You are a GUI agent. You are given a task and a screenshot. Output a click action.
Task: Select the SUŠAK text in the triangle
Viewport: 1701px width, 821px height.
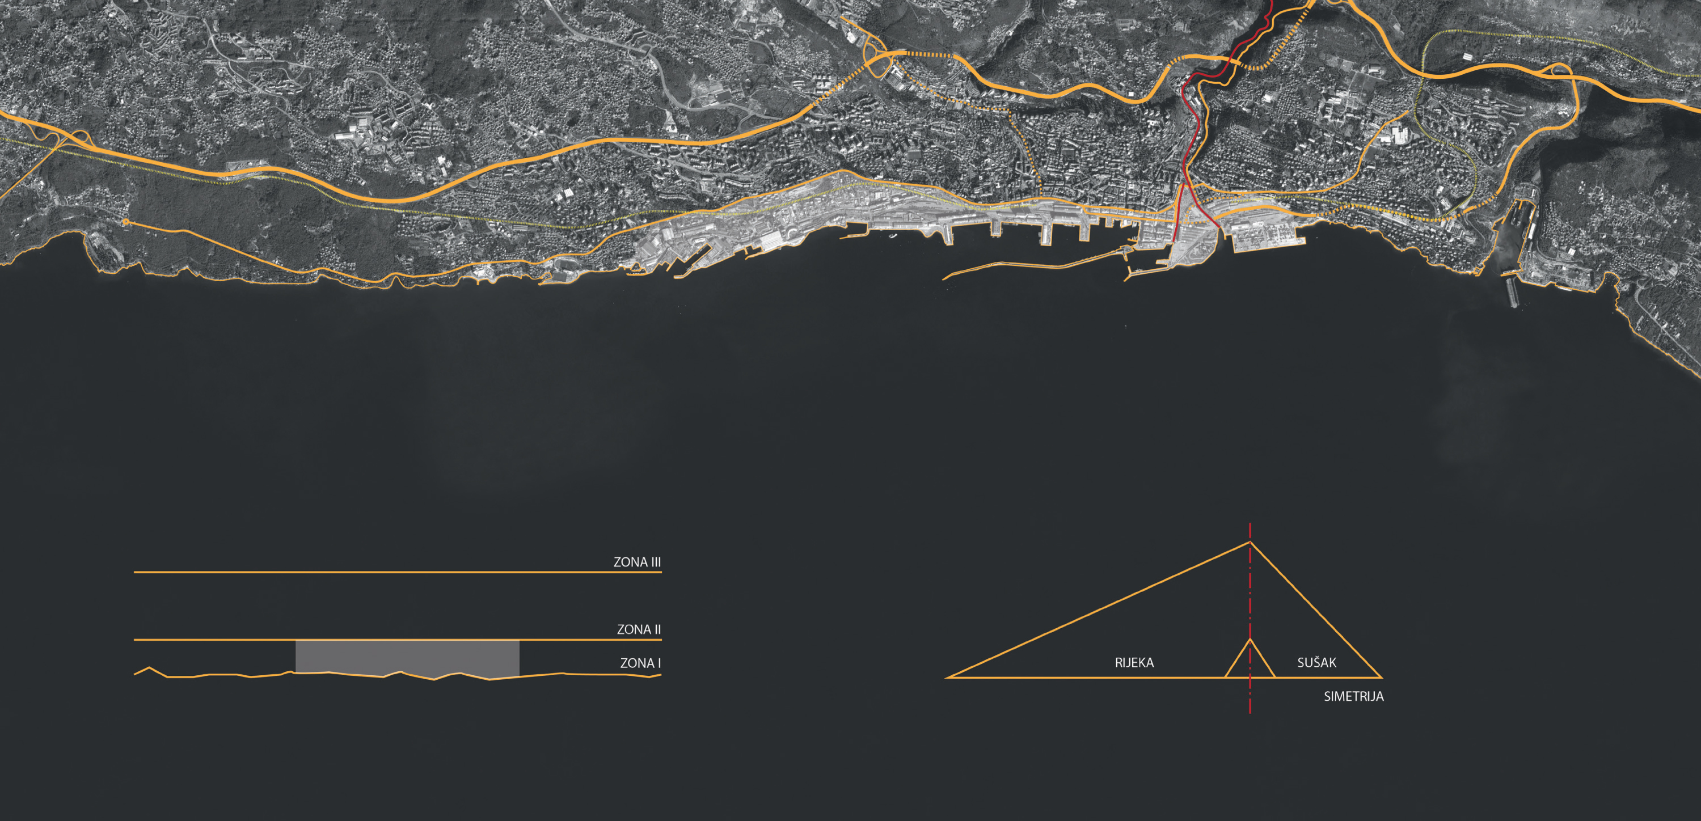point(1316,663)
